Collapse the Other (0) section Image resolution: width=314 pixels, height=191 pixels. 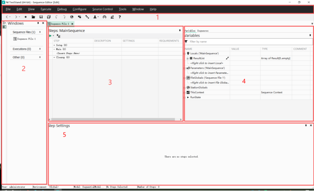pyautogui.click(x=40, y=57)
